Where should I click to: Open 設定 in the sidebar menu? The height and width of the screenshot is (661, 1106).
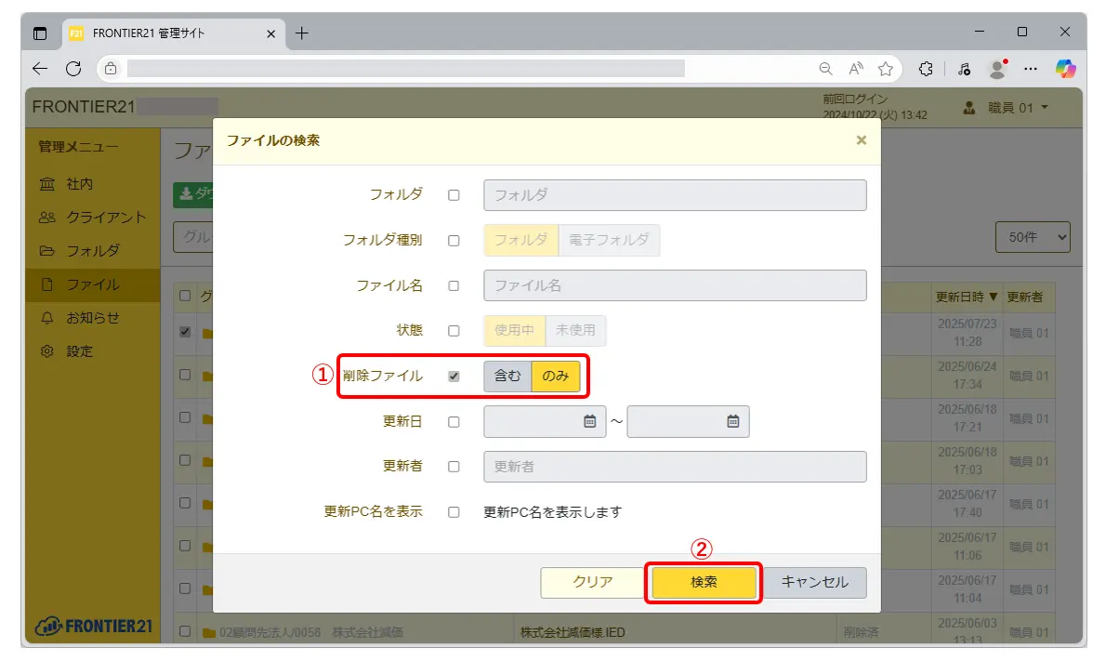tap(78, 351)
